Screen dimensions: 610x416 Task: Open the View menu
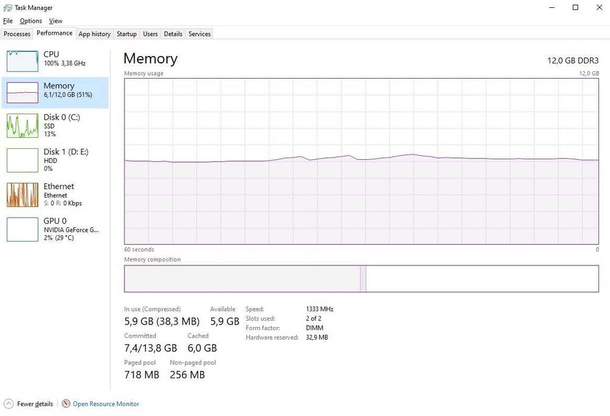coord(56,21)
